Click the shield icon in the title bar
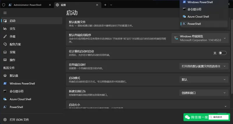 [x=3, y=5]
